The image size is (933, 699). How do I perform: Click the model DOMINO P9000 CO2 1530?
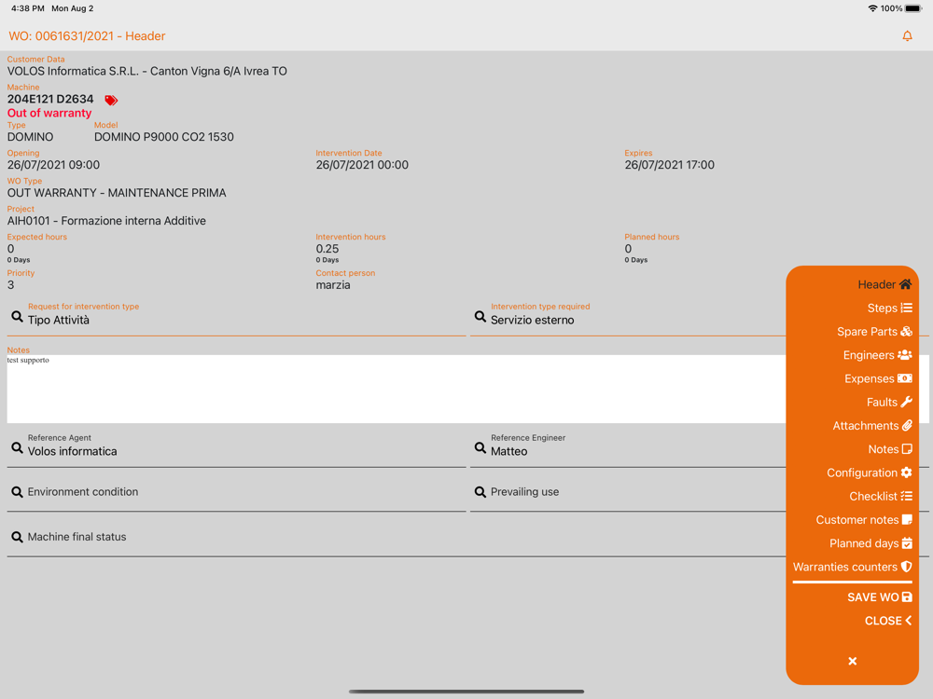(163, 137)
